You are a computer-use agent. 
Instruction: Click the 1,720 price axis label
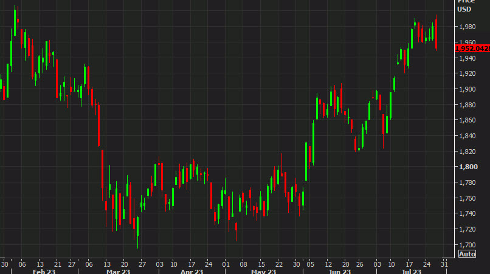[467, 229]
